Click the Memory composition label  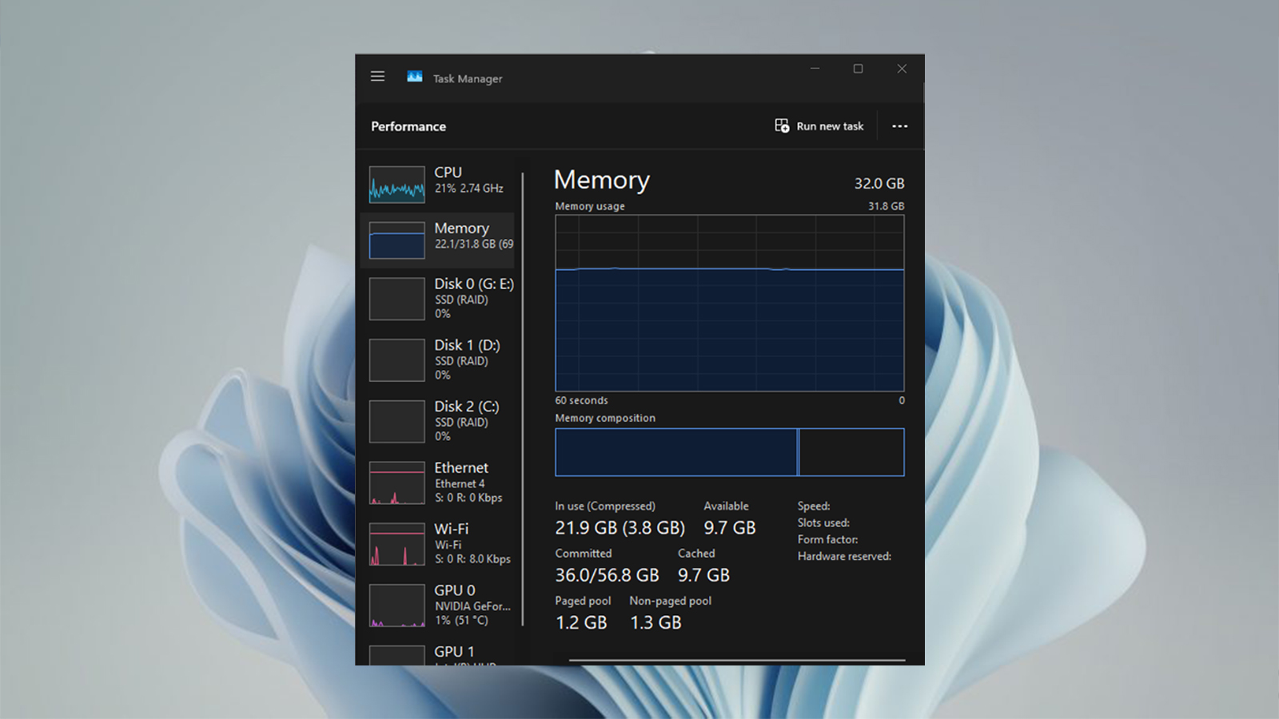[605, 418]
